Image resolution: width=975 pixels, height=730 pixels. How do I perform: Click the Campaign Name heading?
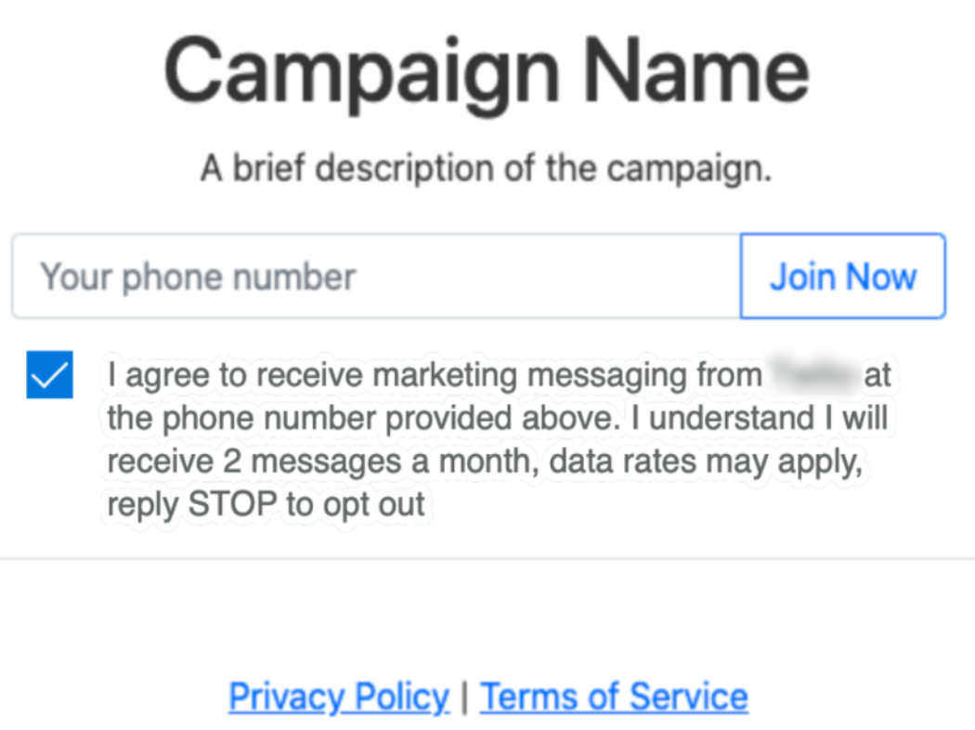pos(487,72)
